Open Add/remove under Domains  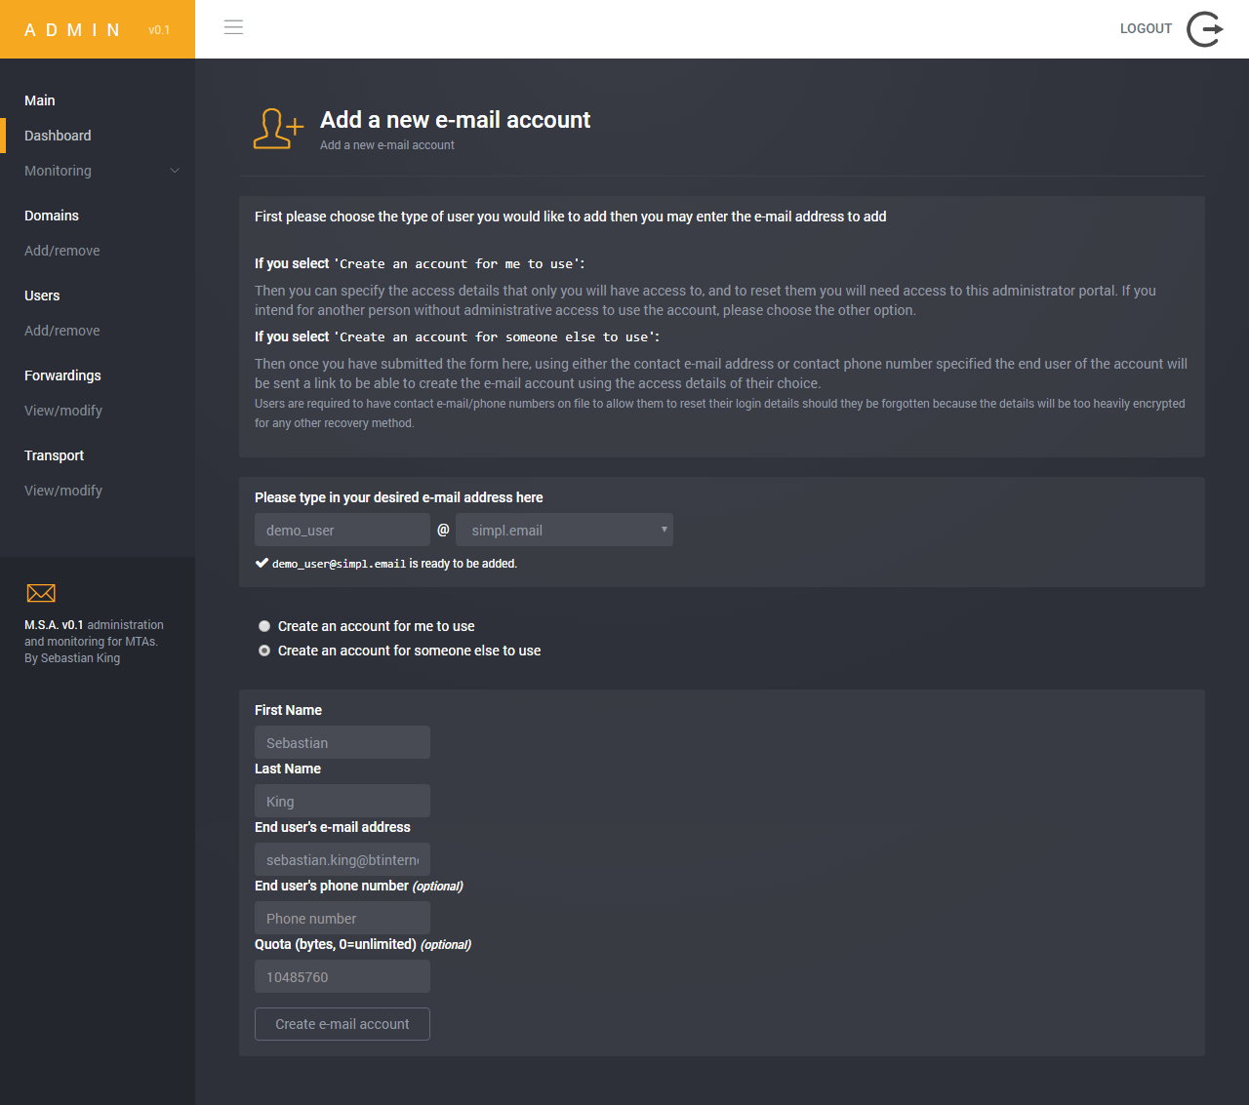[x=62, y=251]
